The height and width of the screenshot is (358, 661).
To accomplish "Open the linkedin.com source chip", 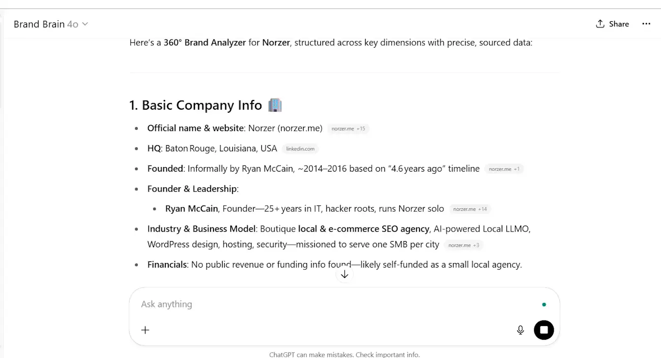I will [x=300, y=149].
